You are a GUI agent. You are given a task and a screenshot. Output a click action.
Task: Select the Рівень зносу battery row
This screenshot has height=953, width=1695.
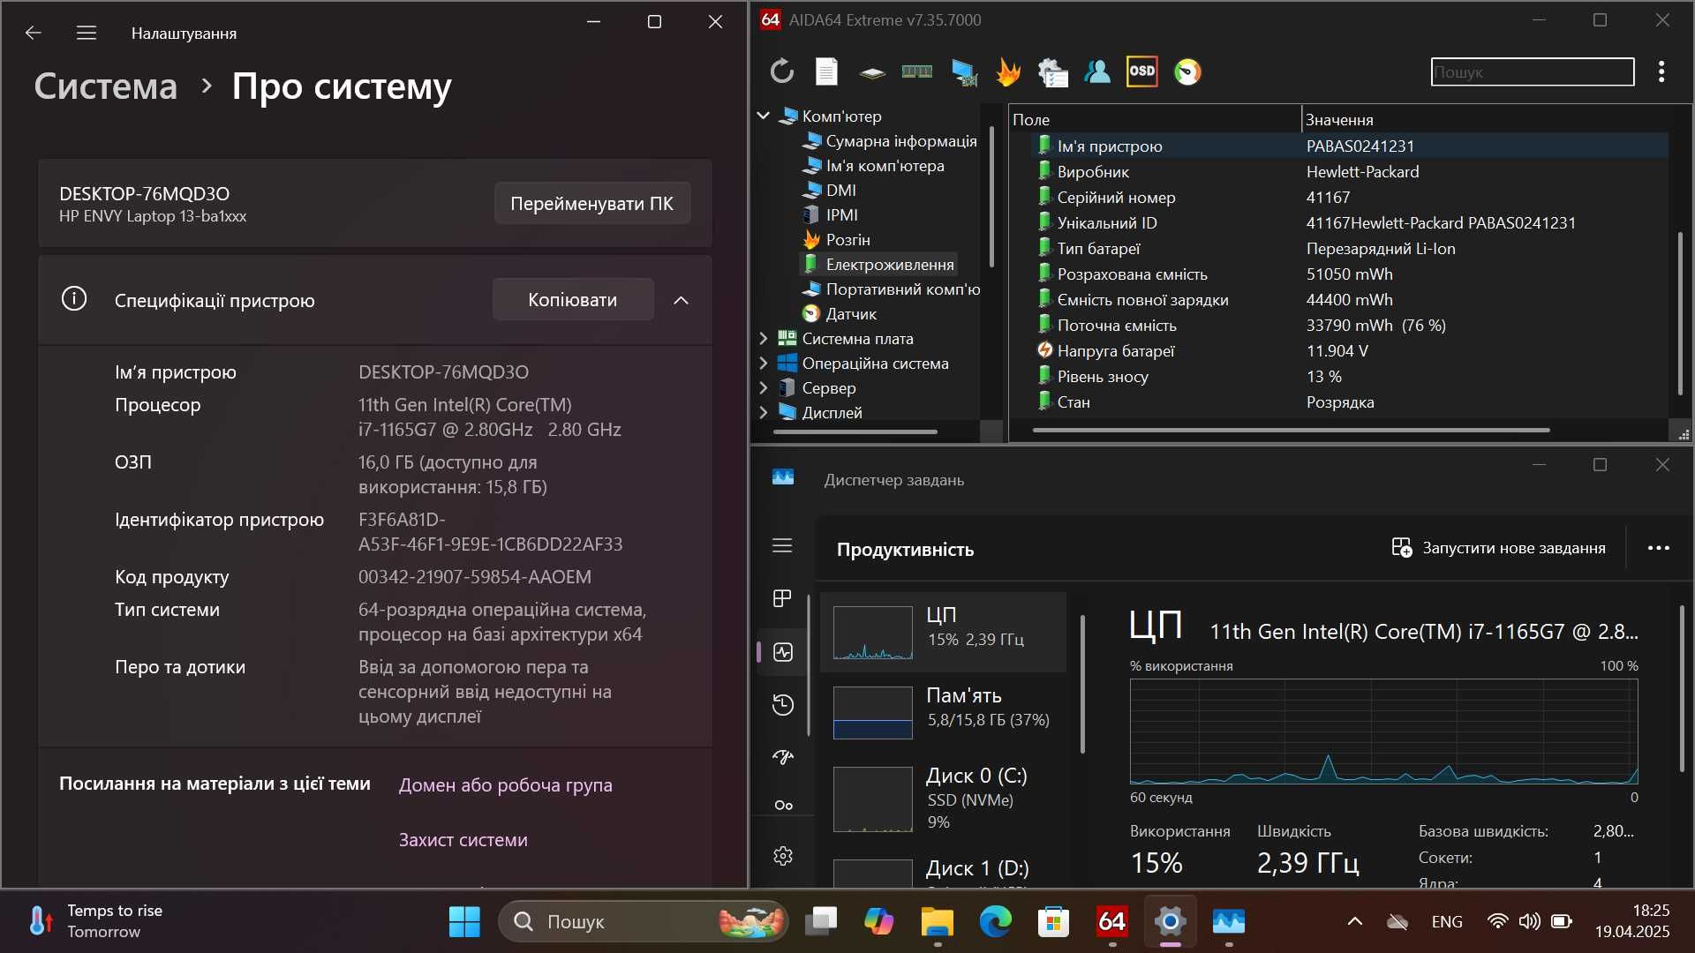[x=1349, y=376]
